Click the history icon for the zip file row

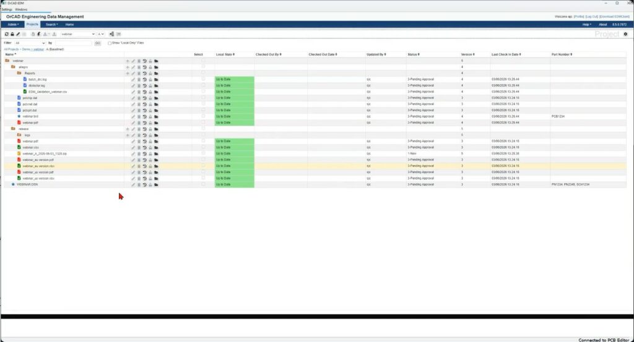pyautogui.click(x=144, y=154)
